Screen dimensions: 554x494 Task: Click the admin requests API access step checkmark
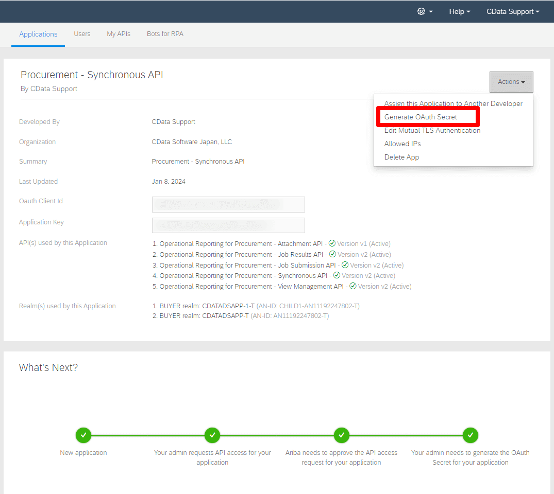pyautogui.click(x=212, y=435)
